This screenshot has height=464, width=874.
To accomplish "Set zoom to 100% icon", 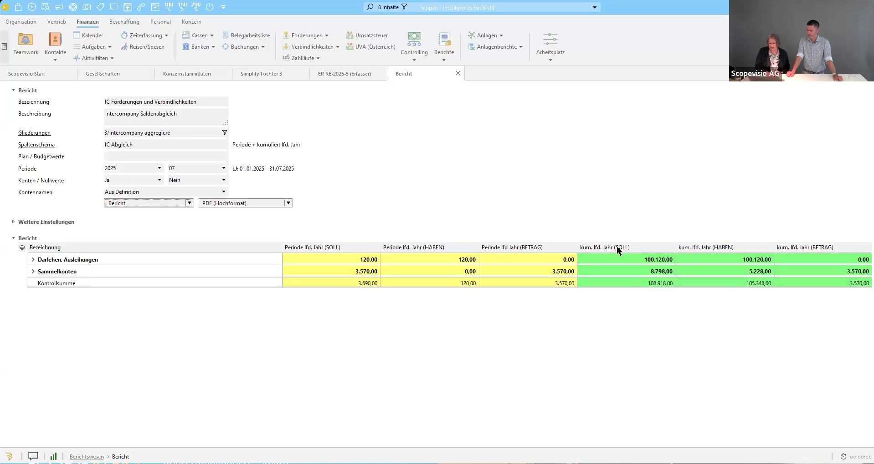I will (x=169, y=7).
